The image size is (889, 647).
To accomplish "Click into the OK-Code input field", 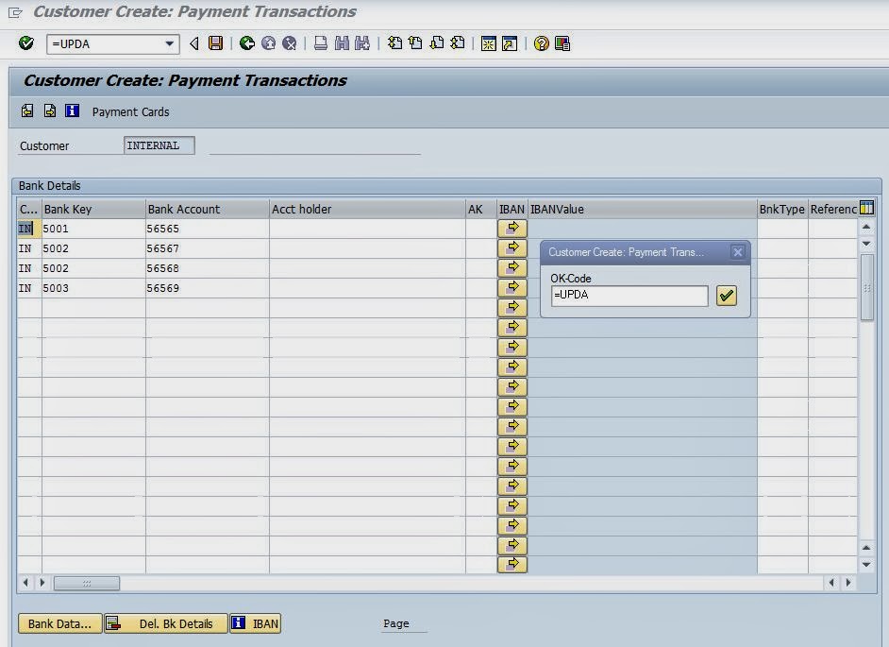I will [x=629, y=296].
